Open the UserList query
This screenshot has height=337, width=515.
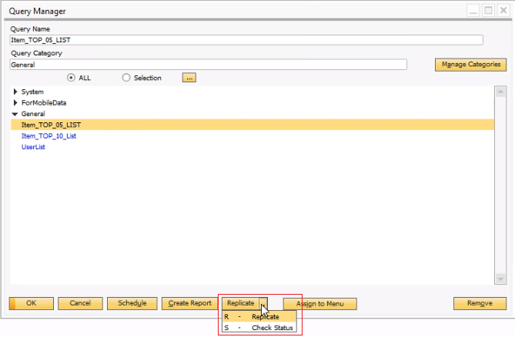[x=33, y=147]
